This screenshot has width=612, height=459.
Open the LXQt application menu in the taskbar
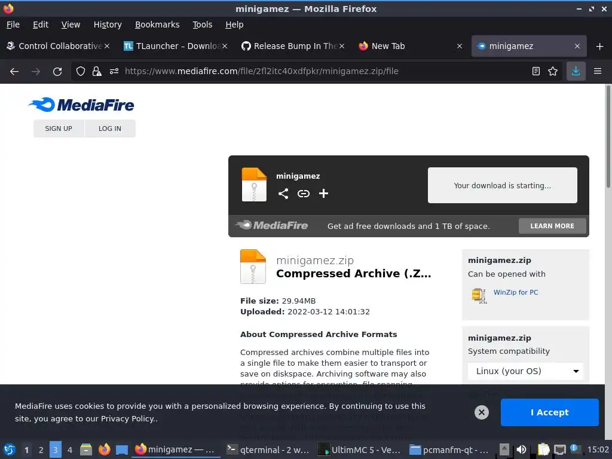coord(9,450)
